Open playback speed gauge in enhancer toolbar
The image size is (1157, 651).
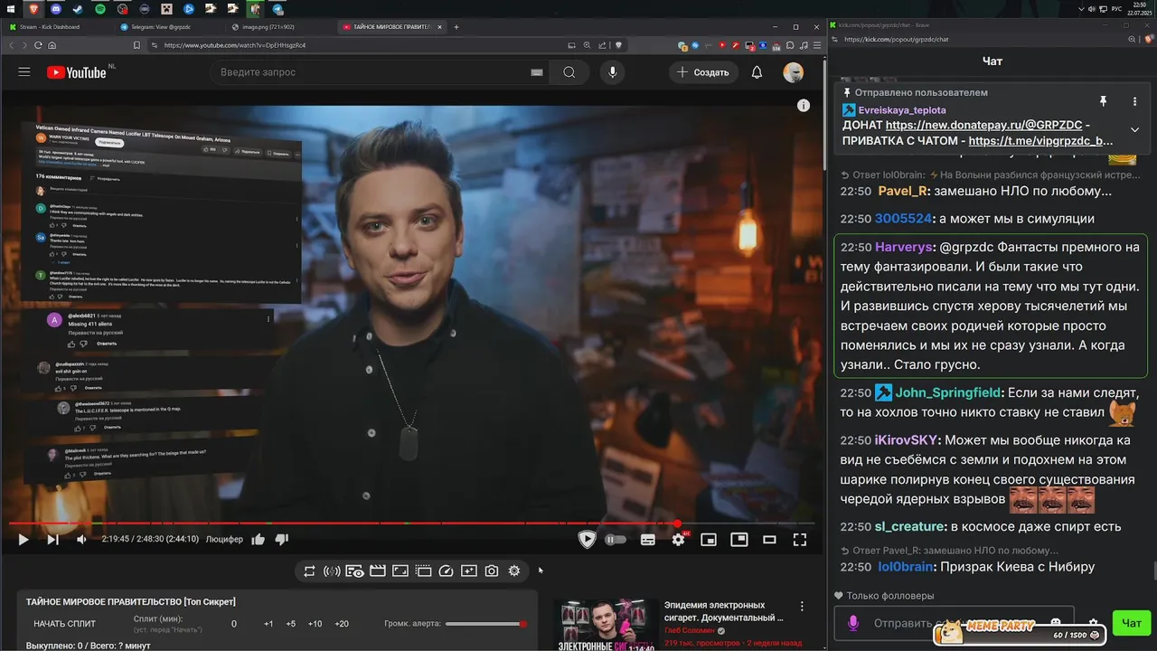pos(446,571)
